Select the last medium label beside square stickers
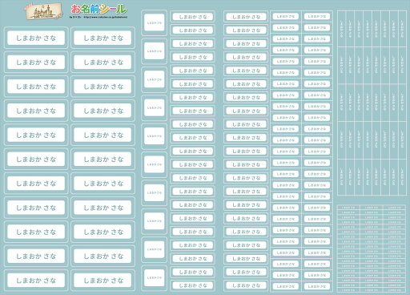The image size is (410, 295). pos(193,285)
